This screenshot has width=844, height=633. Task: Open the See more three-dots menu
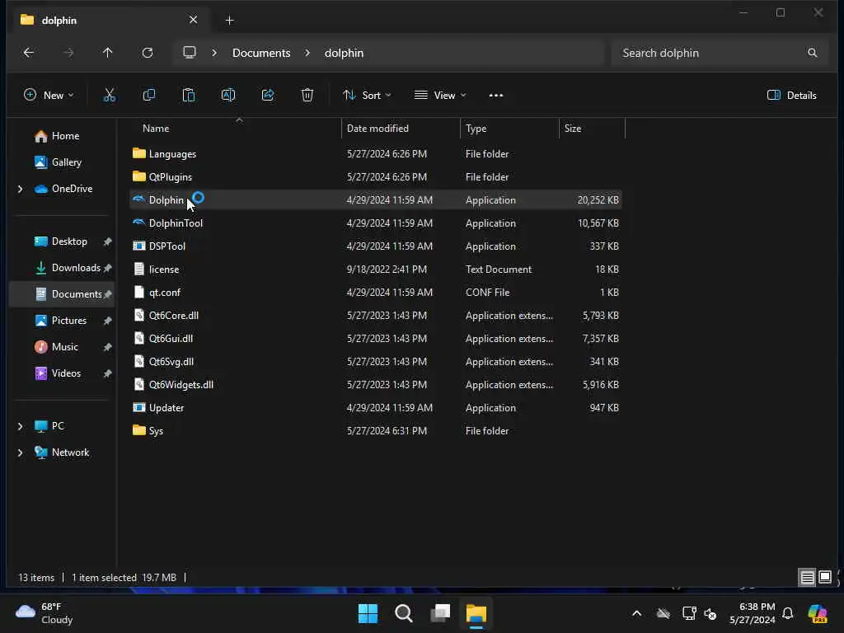(495, 96)
